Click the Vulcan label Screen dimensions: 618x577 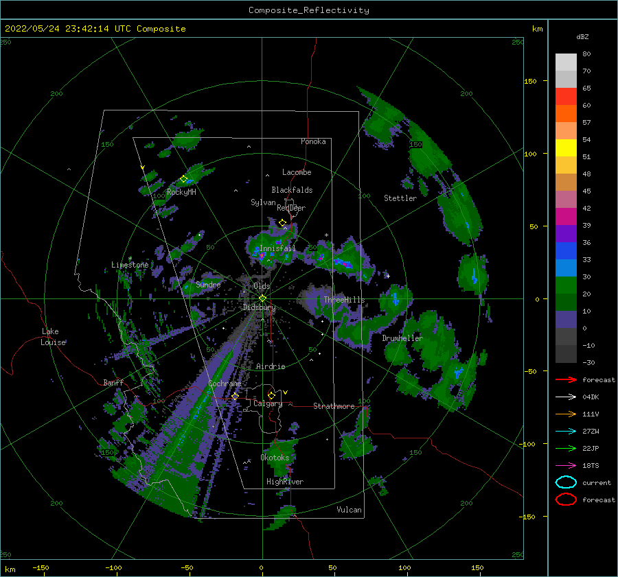(x=349, y=510)
